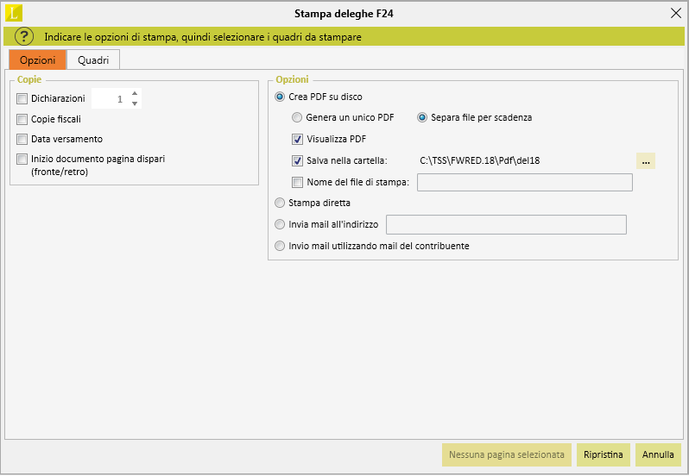Switch to the Quadri tab
Image resolution: width=689 pixels, height=476 pixels.
(x=93, y=60)
